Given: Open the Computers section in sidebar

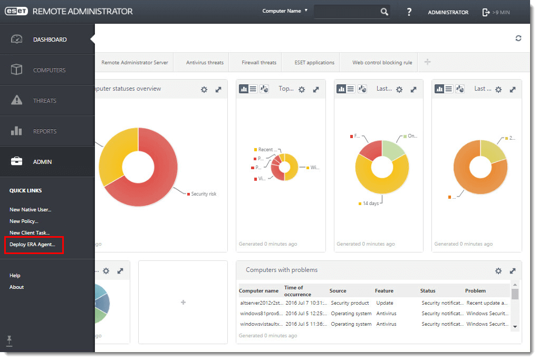Looking at the screenshot, I should pos(47,70).
